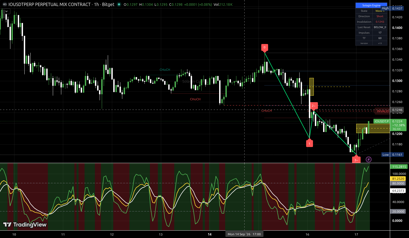
Task: Collapse the indicator legend chevron
Action: point(6,11)
